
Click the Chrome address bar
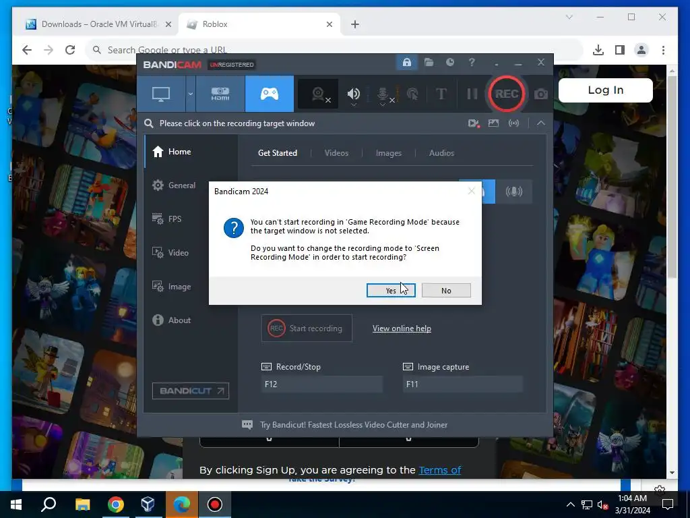click(x=334, y=50)
